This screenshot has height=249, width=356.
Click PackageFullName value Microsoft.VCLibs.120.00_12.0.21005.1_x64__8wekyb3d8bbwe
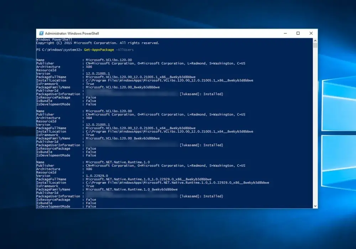point(141,128)
